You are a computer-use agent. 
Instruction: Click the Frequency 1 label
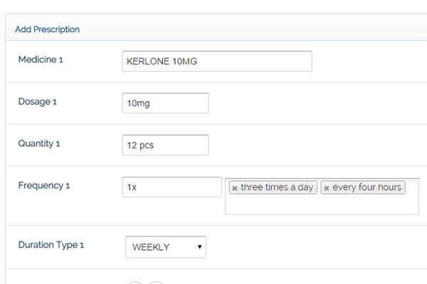(44, 185)
